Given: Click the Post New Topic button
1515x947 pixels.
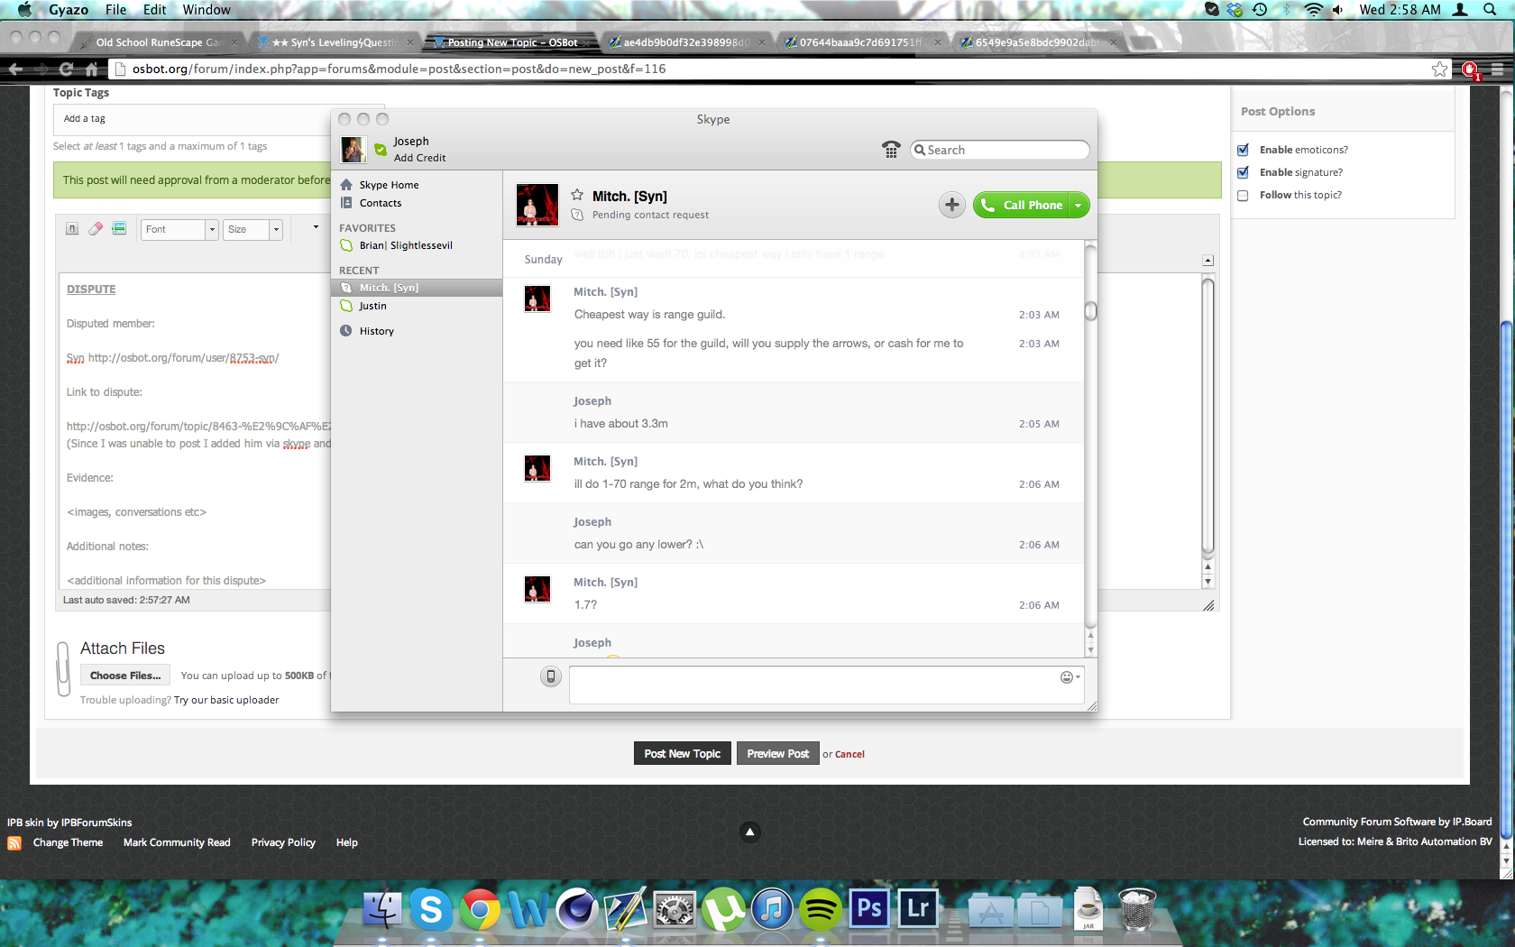Looking at the screenshot, I should click(683, 754).
